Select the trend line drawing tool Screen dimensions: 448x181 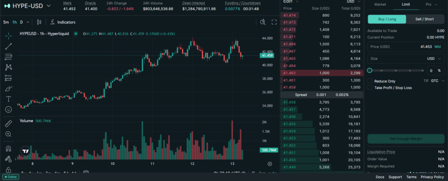point(9,46)
